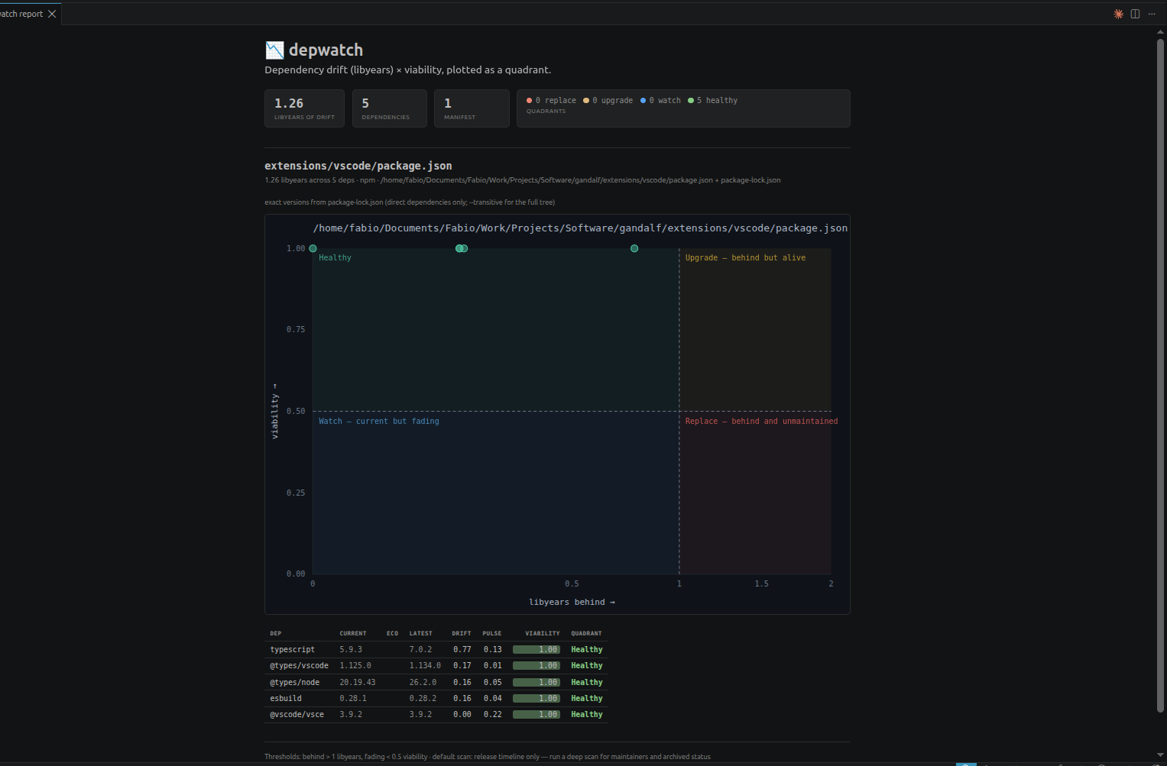Click the chart title file path
Image resolution: width=1167 pixels, height=766 pixels.
click(580, 228)
